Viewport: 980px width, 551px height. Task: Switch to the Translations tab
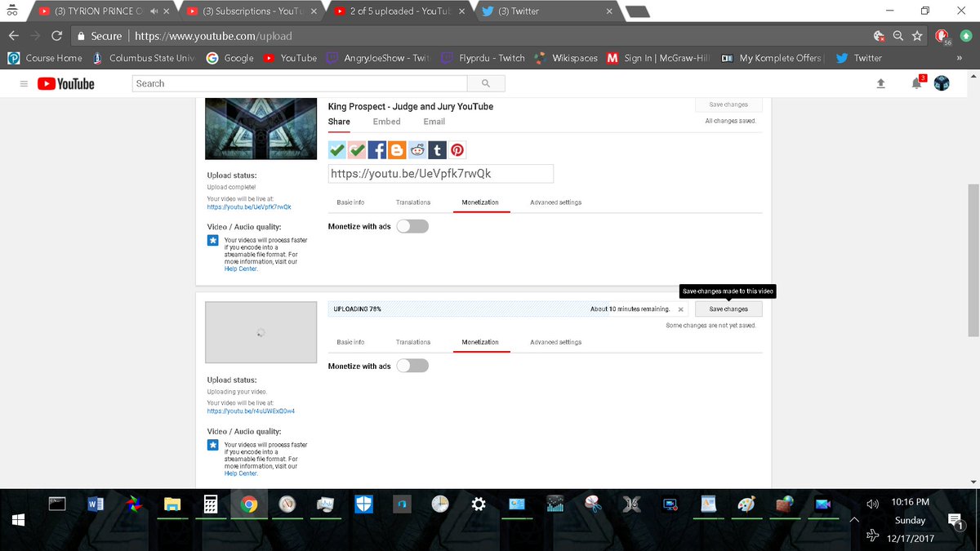pos(412,202)
